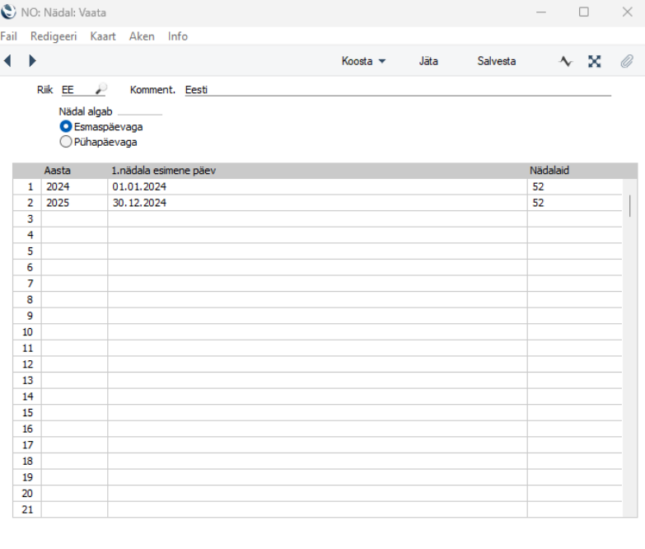This screenshot has height=549, width=645.
Task: Select row number 2 header
Action: [27, 203]
